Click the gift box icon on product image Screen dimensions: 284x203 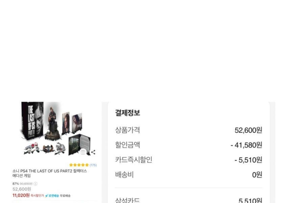pos(83,152)
